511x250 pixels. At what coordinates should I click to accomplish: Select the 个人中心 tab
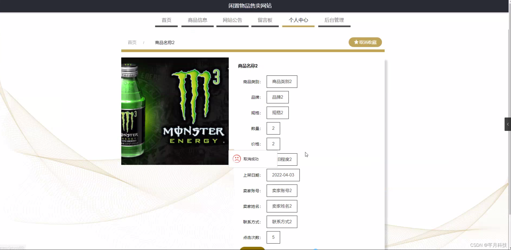click(298, 20)
